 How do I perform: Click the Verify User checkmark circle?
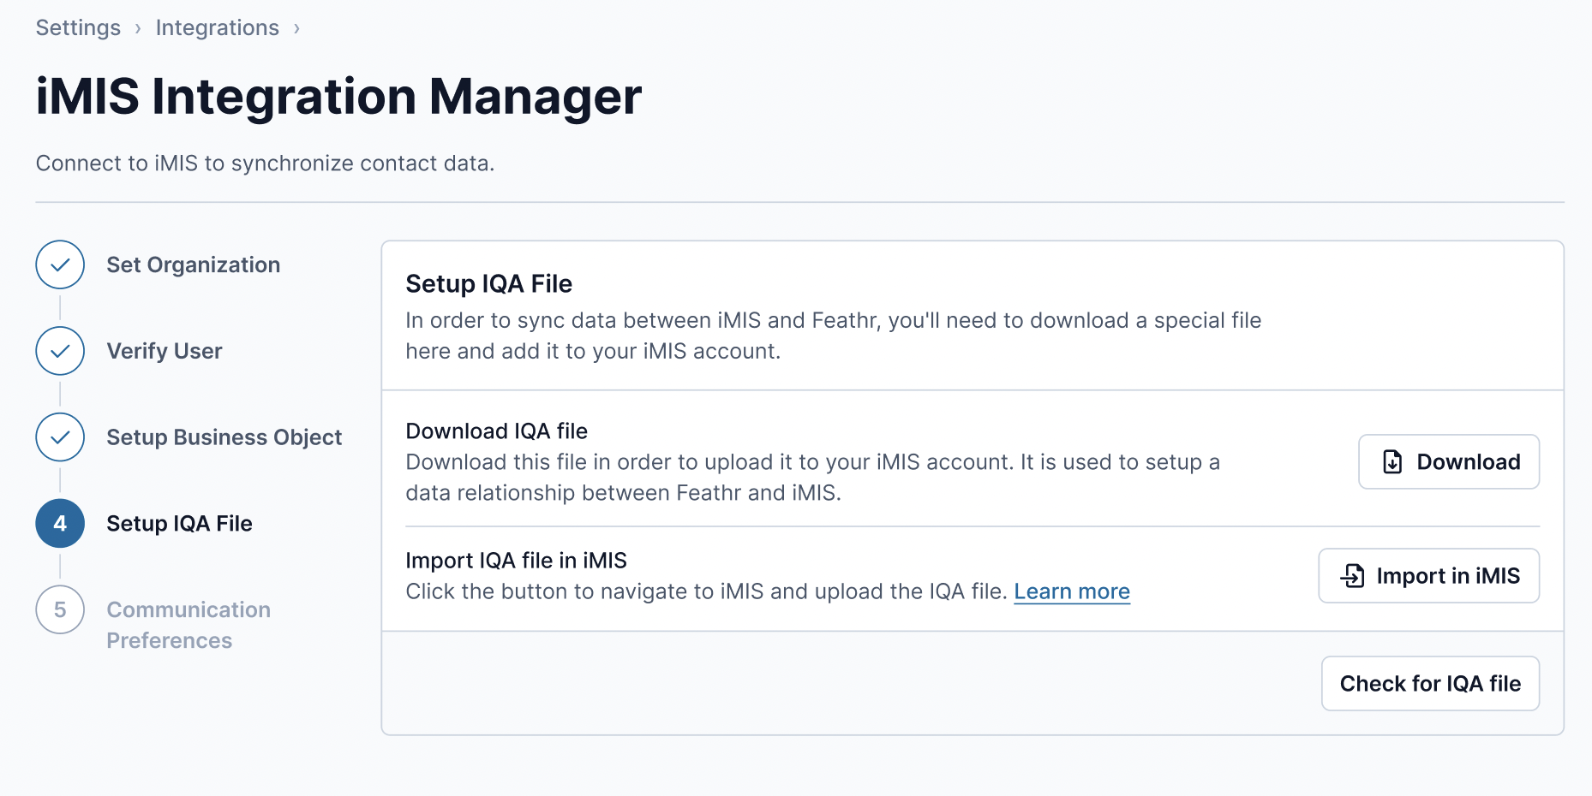60,351
